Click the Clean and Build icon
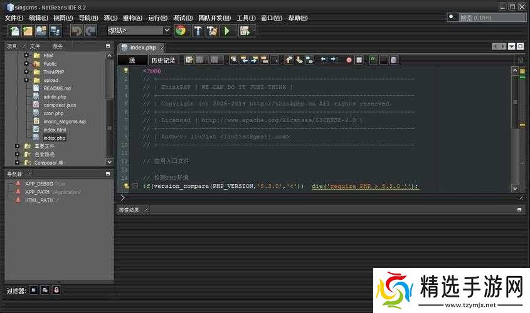This screenshot has width=530, height=313. 213,30
